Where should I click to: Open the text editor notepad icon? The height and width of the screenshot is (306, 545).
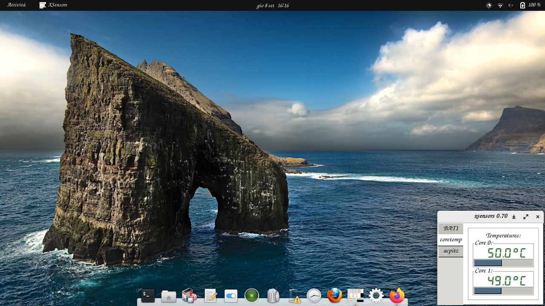210,295
